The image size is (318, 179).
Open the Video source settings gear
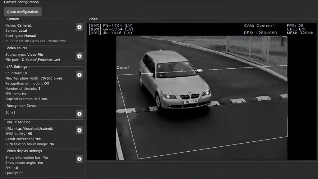tap(79, 56)
